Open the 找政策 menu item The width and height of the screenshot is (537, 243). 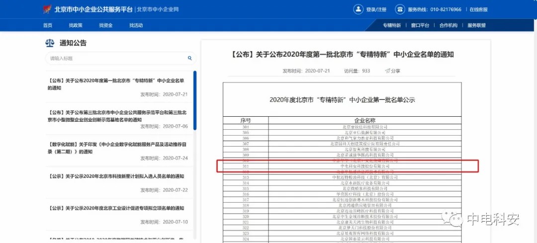(76, 25)
